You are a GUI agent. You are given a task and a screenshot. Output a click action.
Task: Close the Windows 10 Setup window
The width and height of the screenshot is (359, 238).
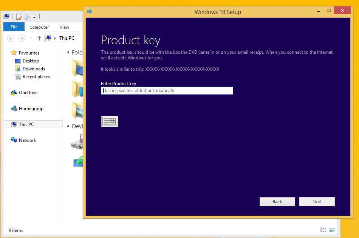(342, 10)
